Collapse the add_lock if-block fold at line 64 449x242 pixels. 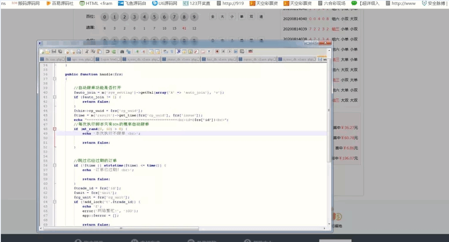[x=54, y=202]
